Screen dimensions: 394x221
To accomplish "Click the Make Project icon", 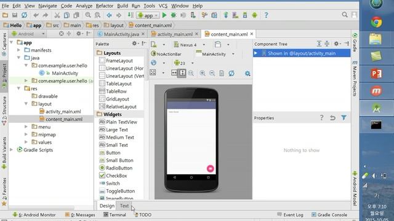I will [131, 15].
